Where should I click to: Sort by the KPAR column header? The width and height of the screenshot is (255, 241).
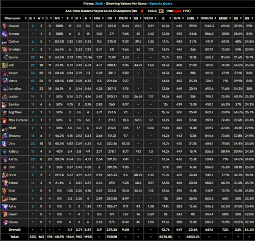point(225,18)
